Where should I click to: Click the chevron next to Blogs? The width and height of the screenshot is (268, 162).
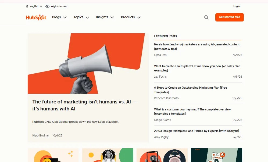(x=65, y=17)
